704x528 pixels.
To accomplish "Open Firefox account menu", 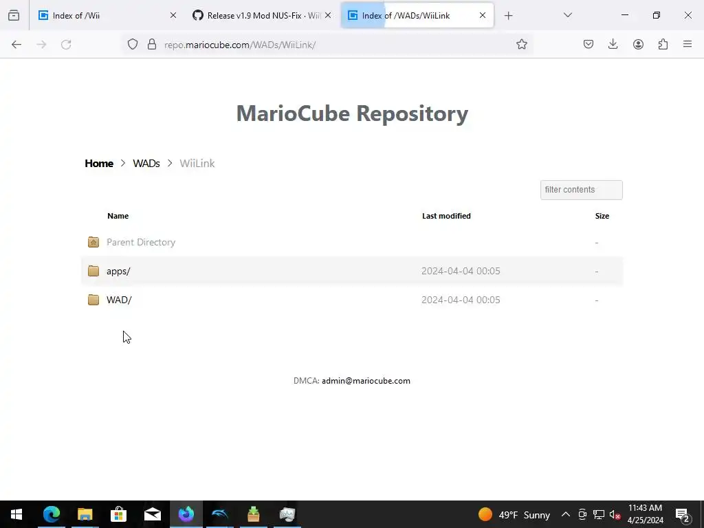I will [638, 44].
